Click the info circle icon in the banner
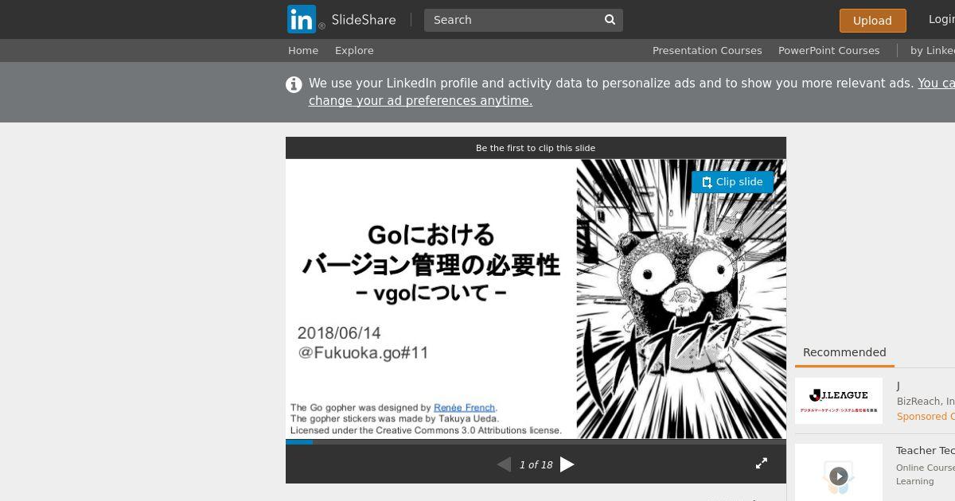 coord(294,84)
